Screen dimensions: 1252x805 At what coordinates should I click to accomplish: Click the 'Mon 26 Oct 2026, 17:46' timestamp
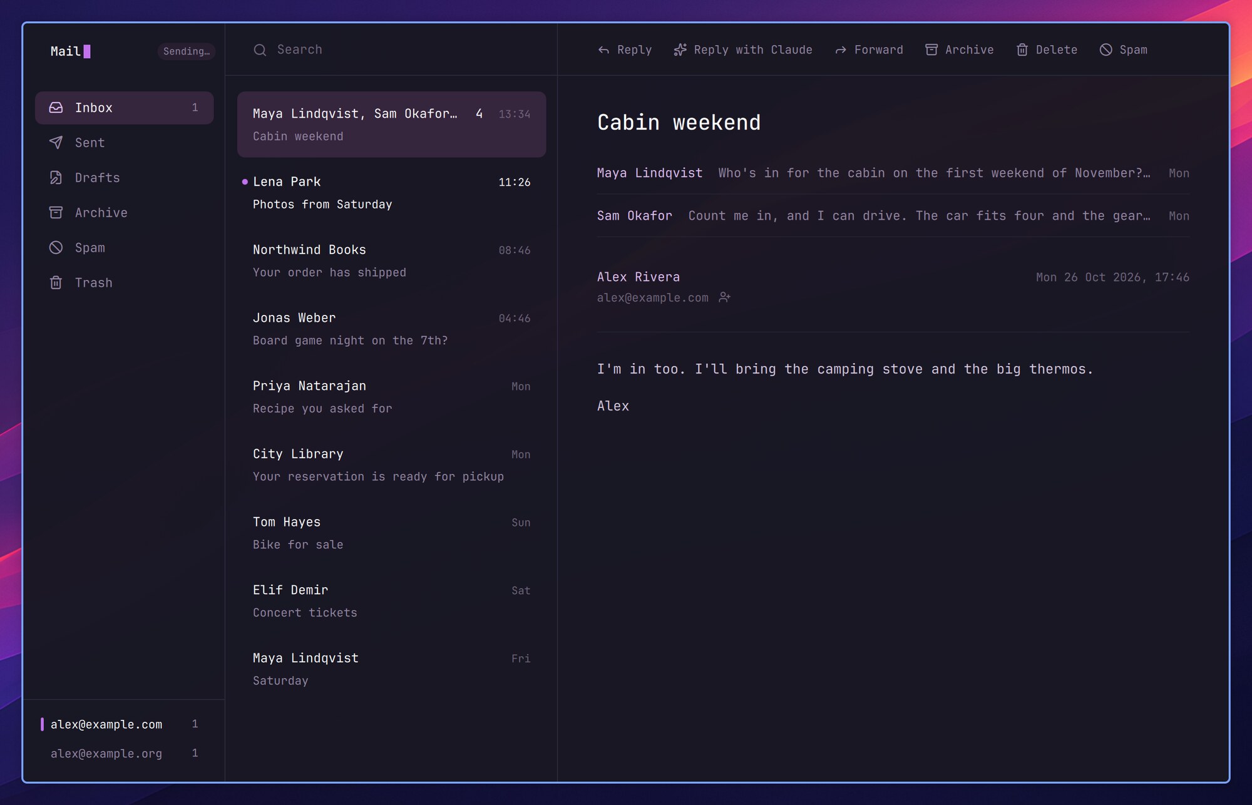pos(1112,277)
